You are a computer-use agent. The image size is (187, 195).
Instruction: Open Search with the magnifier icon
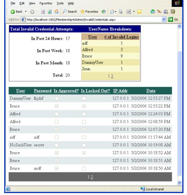pos(65,12)
